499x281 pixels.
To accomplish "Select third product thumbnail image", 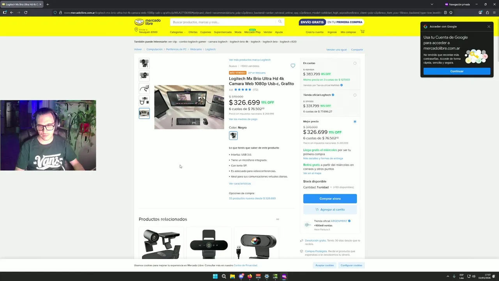I will point(144,88).
